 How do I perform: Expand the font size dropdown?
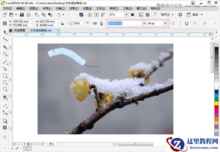pos(166,23)
